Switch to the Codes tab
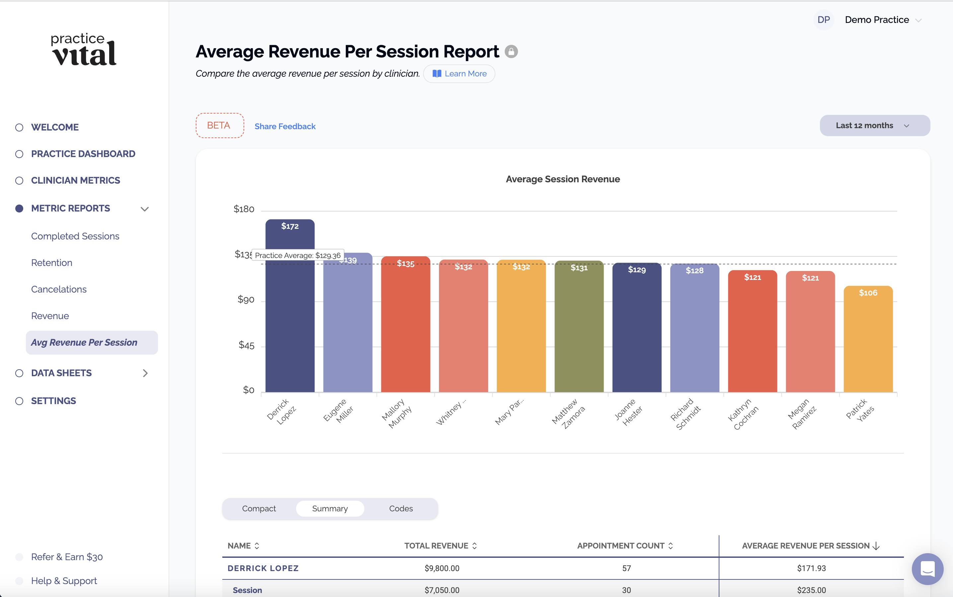This screenshot has height=597, width=953. 401,509
